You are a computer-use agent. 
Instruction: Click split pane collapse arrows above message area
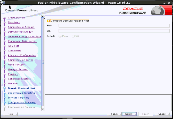click(47, 94)
